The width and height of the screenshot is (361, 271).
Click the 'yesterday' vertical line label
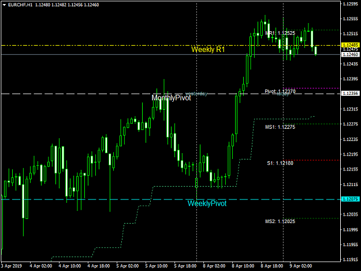point(196,94)
